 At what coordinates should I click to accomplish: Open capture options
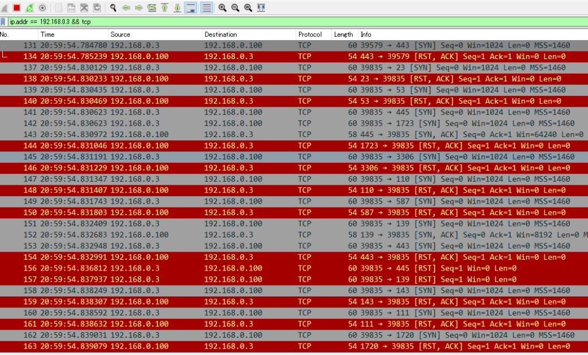coord(42,7)
